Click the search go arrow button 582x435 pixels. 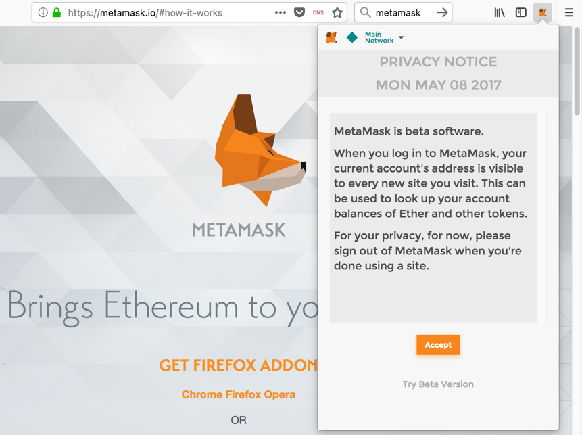tap(441, 13)
